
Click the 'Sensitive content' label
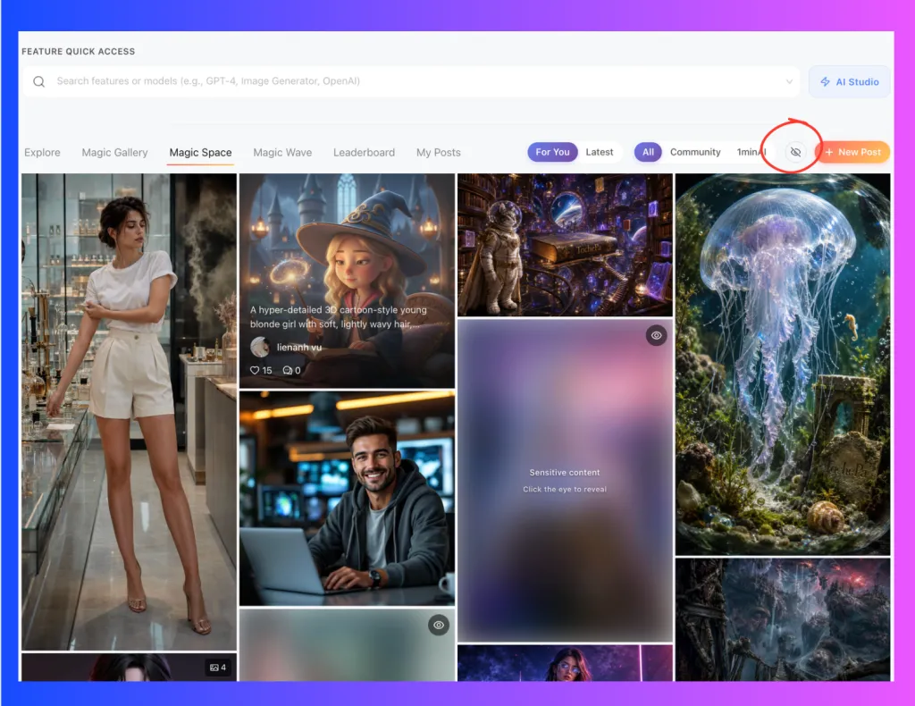(565, 473)
